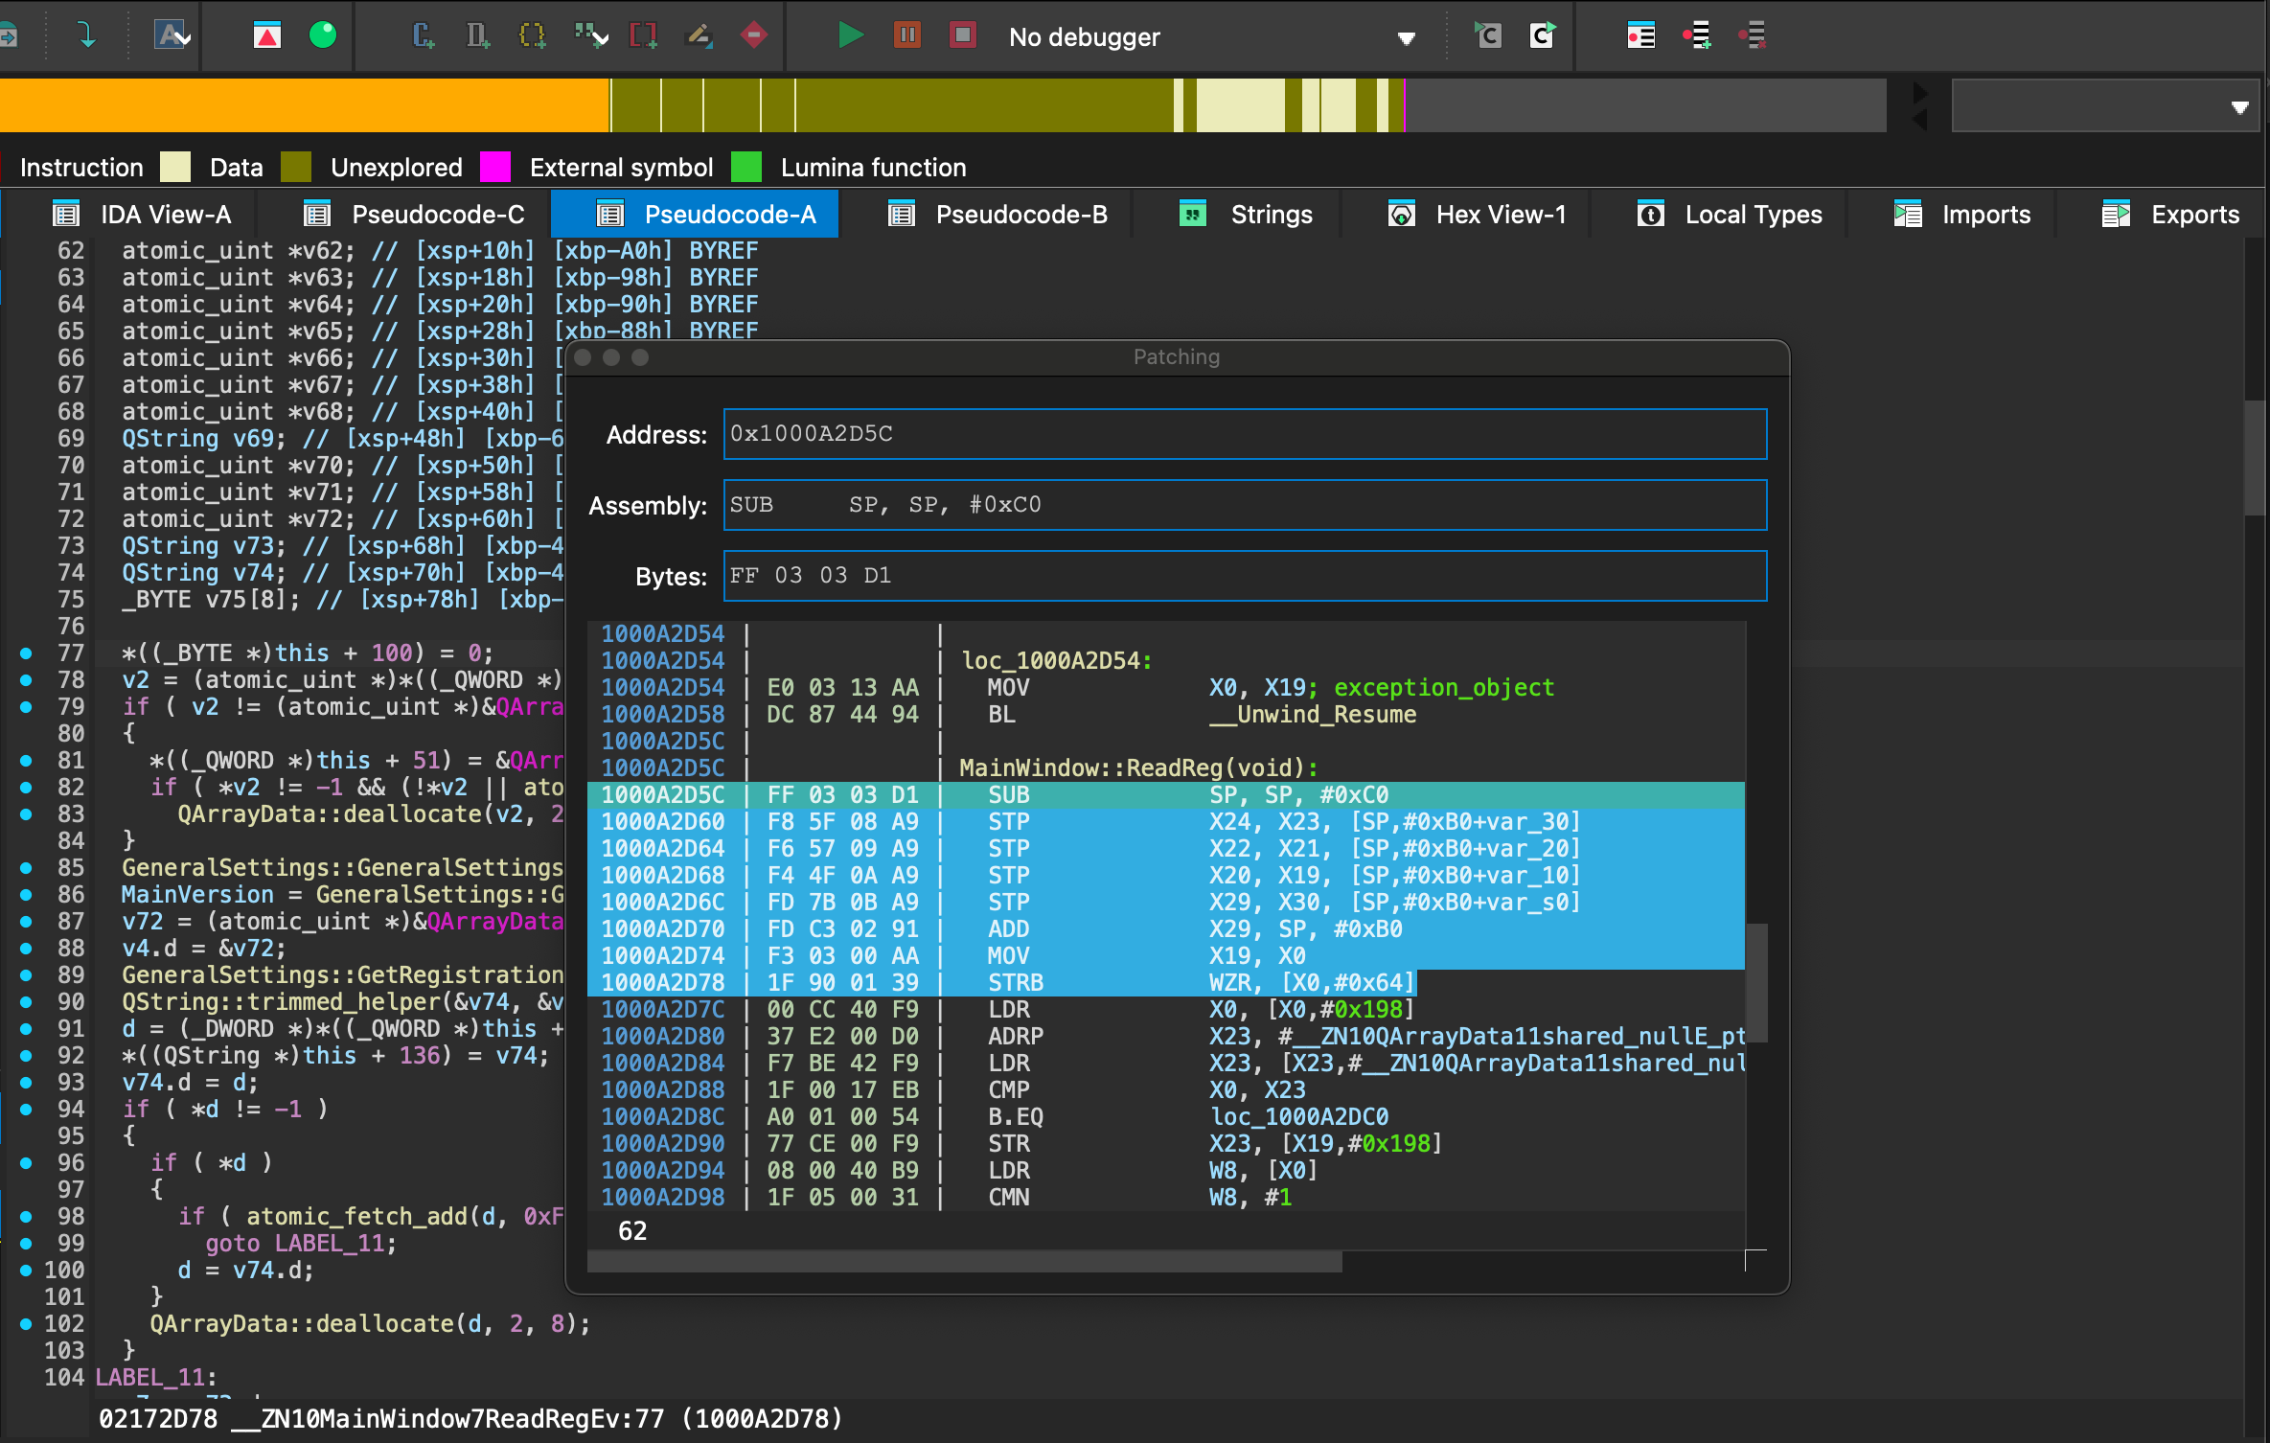
Task: Click the Assembly field in Patching dialog
Action: (1245, 505)
